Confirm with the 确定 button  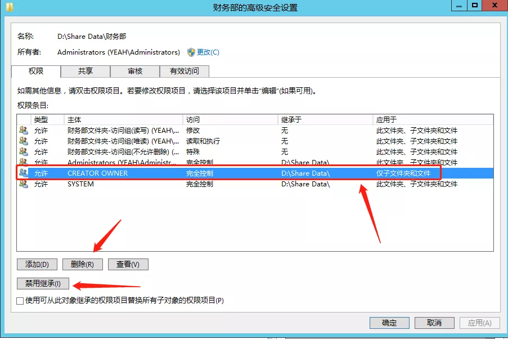click(x=389, y=323)
